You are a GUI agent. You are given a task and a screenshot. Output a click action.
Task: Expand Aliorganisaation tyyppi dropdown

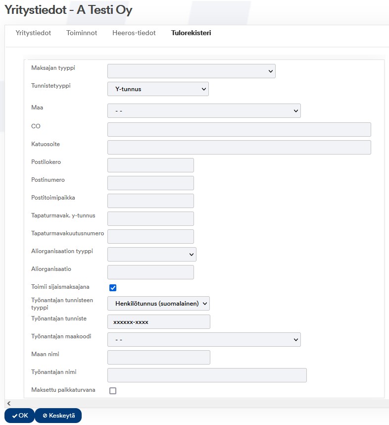pyautogui.click(x=152, y=254)
